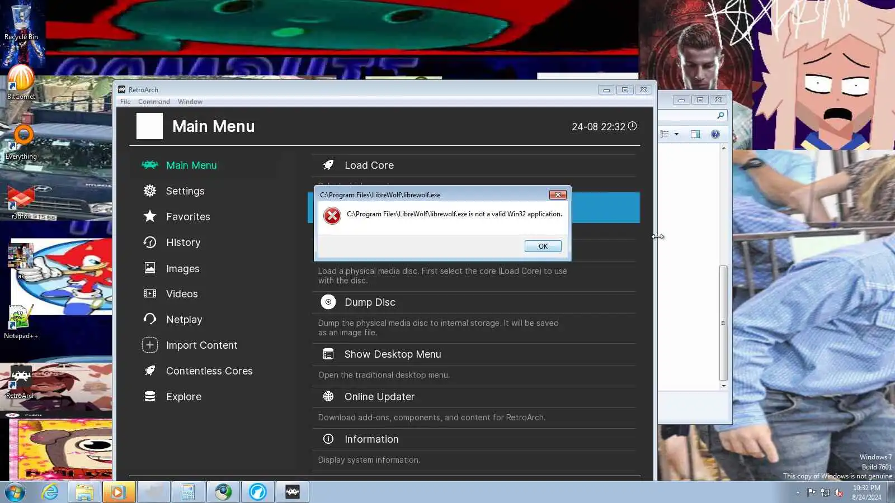
Task: Open the History clock icon
Action: pyautogui.click(x=150, y=242)
